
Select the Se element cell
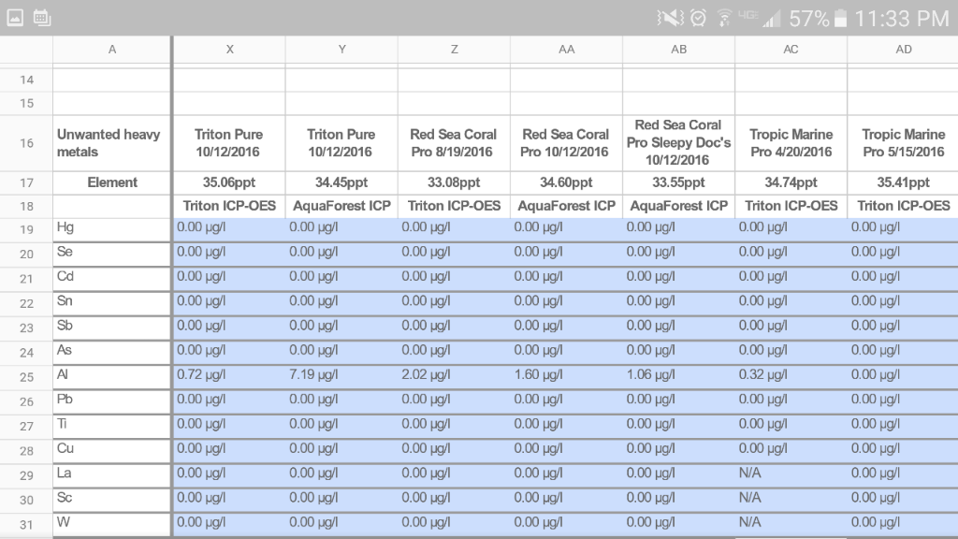[x=112, y=255]
